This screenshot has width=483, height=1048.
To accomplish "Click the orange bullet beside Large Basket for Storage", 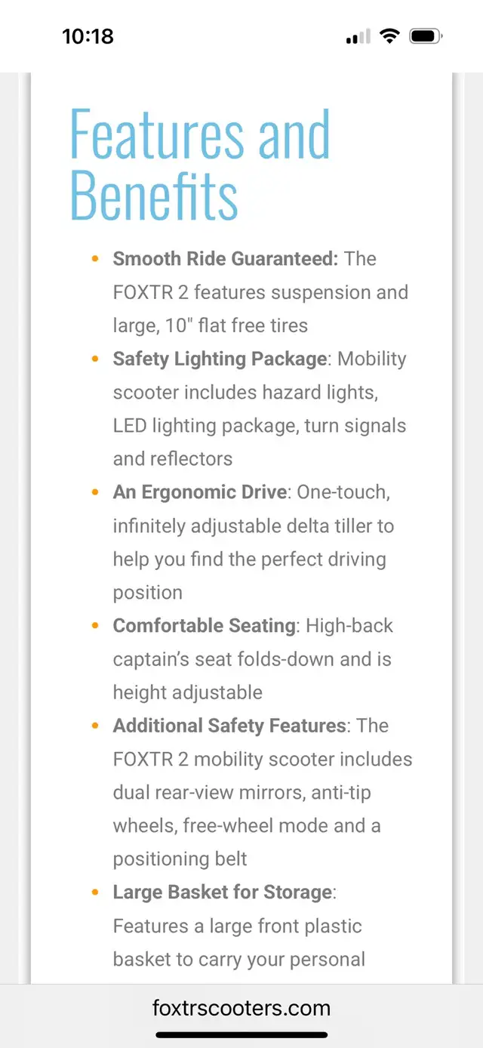I will 95,892.
